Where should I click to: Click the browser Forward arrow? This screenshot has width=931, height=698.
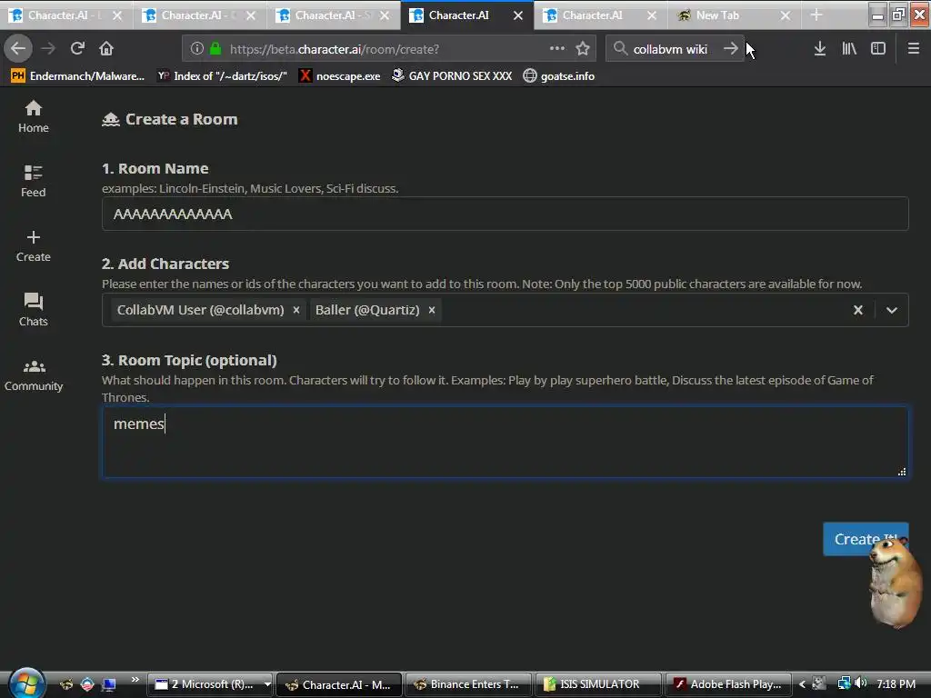click(x=48, y=49)
